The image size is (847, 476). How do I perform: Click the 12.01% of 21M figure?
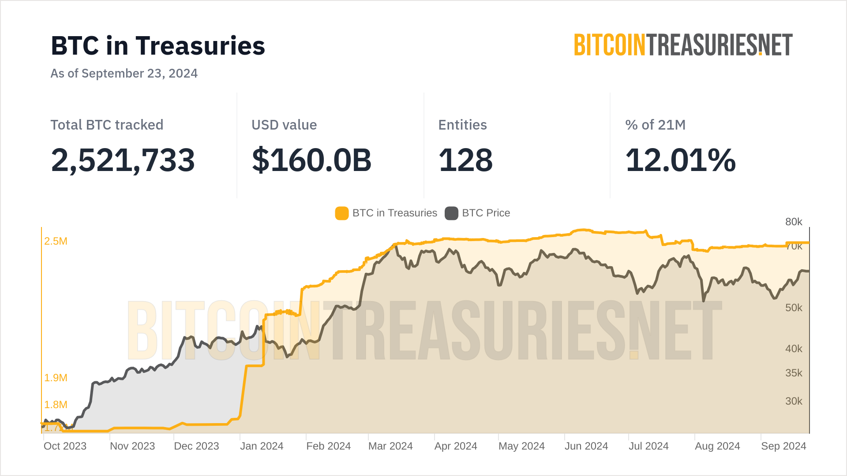pos(680,160)
